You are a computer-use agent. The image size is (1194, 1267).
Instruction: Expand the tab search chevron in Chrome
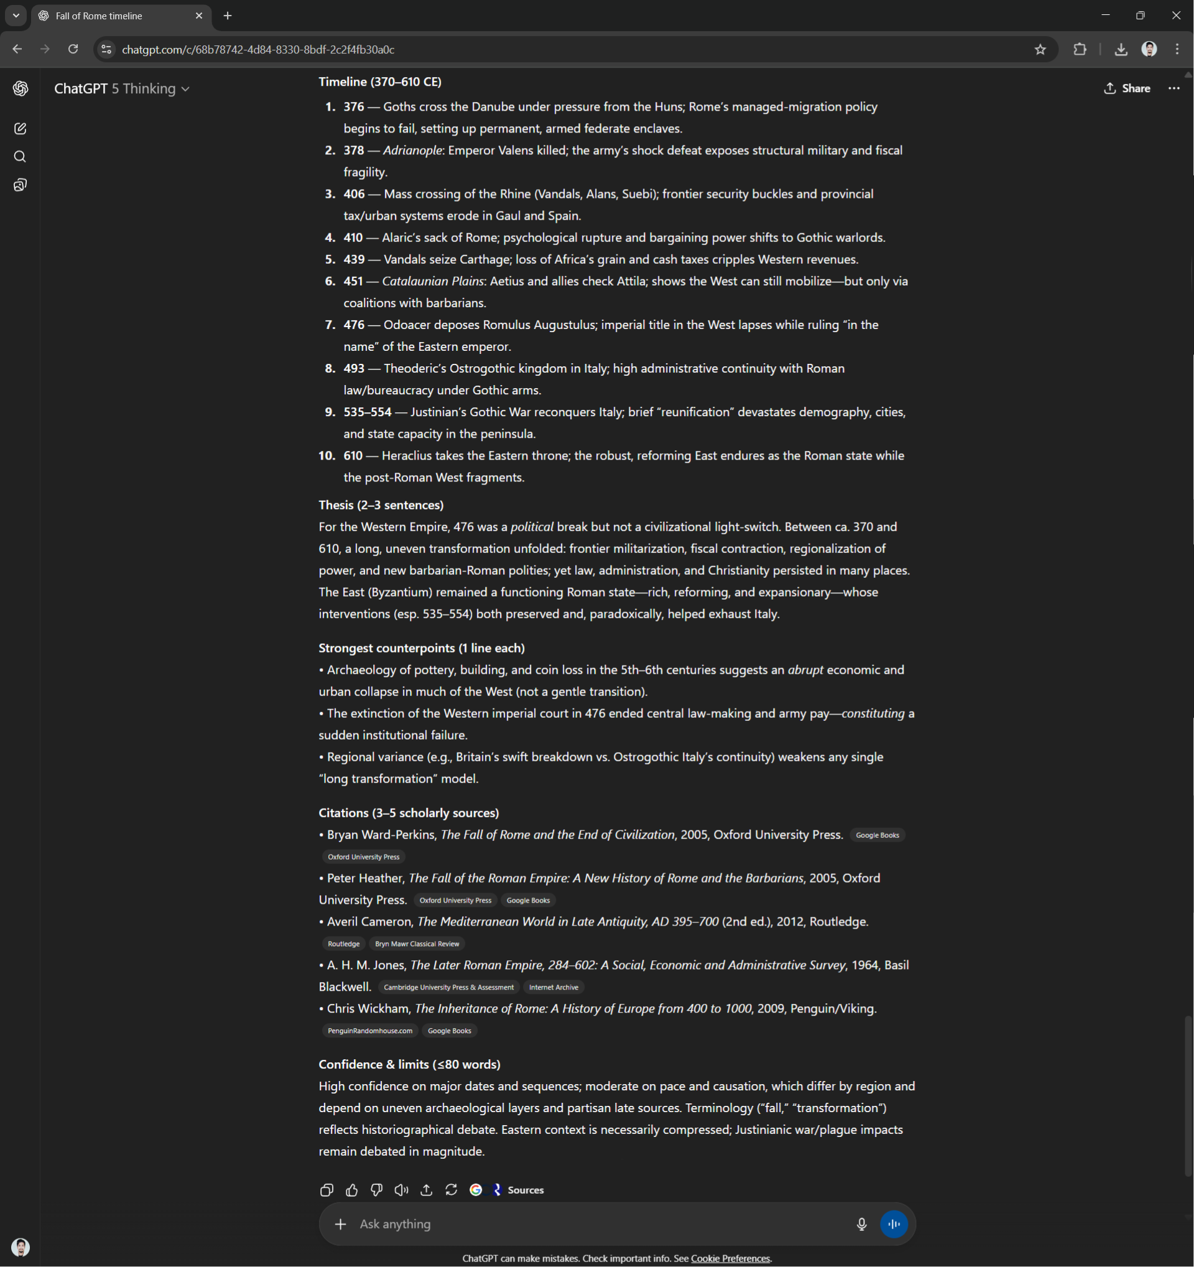pyautogui.click(x=16, y=16)
